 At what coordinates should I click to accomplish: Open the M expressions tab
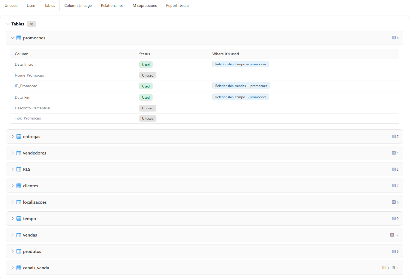pos(145,5)
